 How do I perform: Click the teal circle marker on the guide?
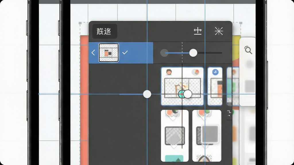pyautogui.click(x=181, y=94)
